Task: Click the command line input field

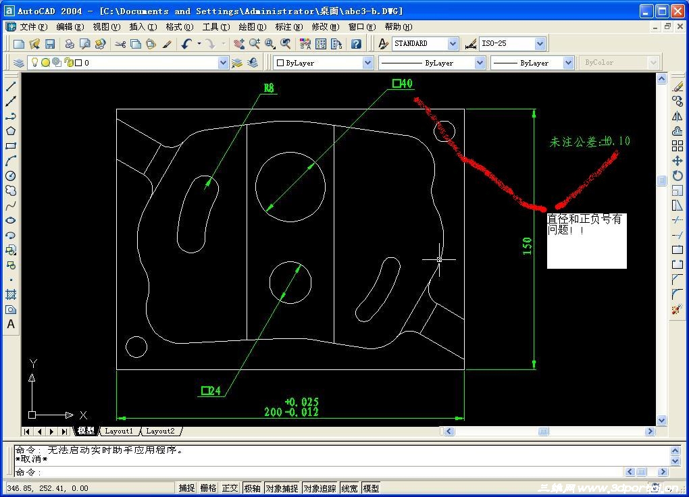Action: (x=320, y=473)
